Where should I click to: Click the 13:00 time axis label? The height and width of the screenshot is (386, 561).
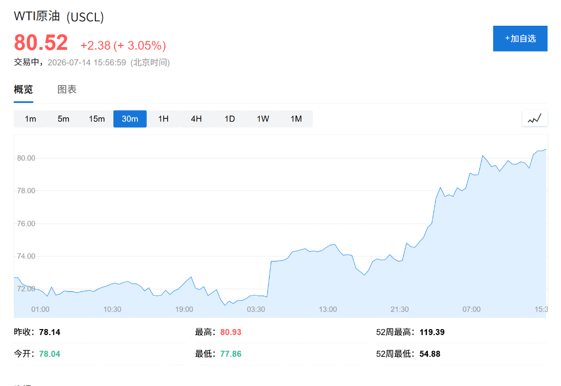pos(328,309)
